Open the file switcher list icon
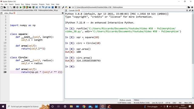The width and height of the screenshot is (194, 109). [x=14, y=7]
